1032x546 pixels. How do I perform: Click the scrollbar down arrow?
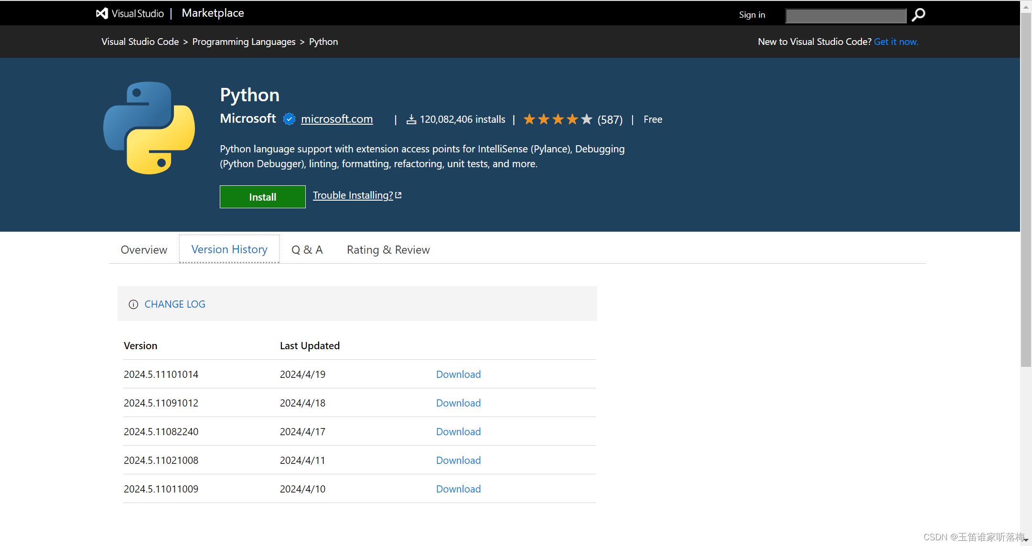click(x=1026, y=540)
